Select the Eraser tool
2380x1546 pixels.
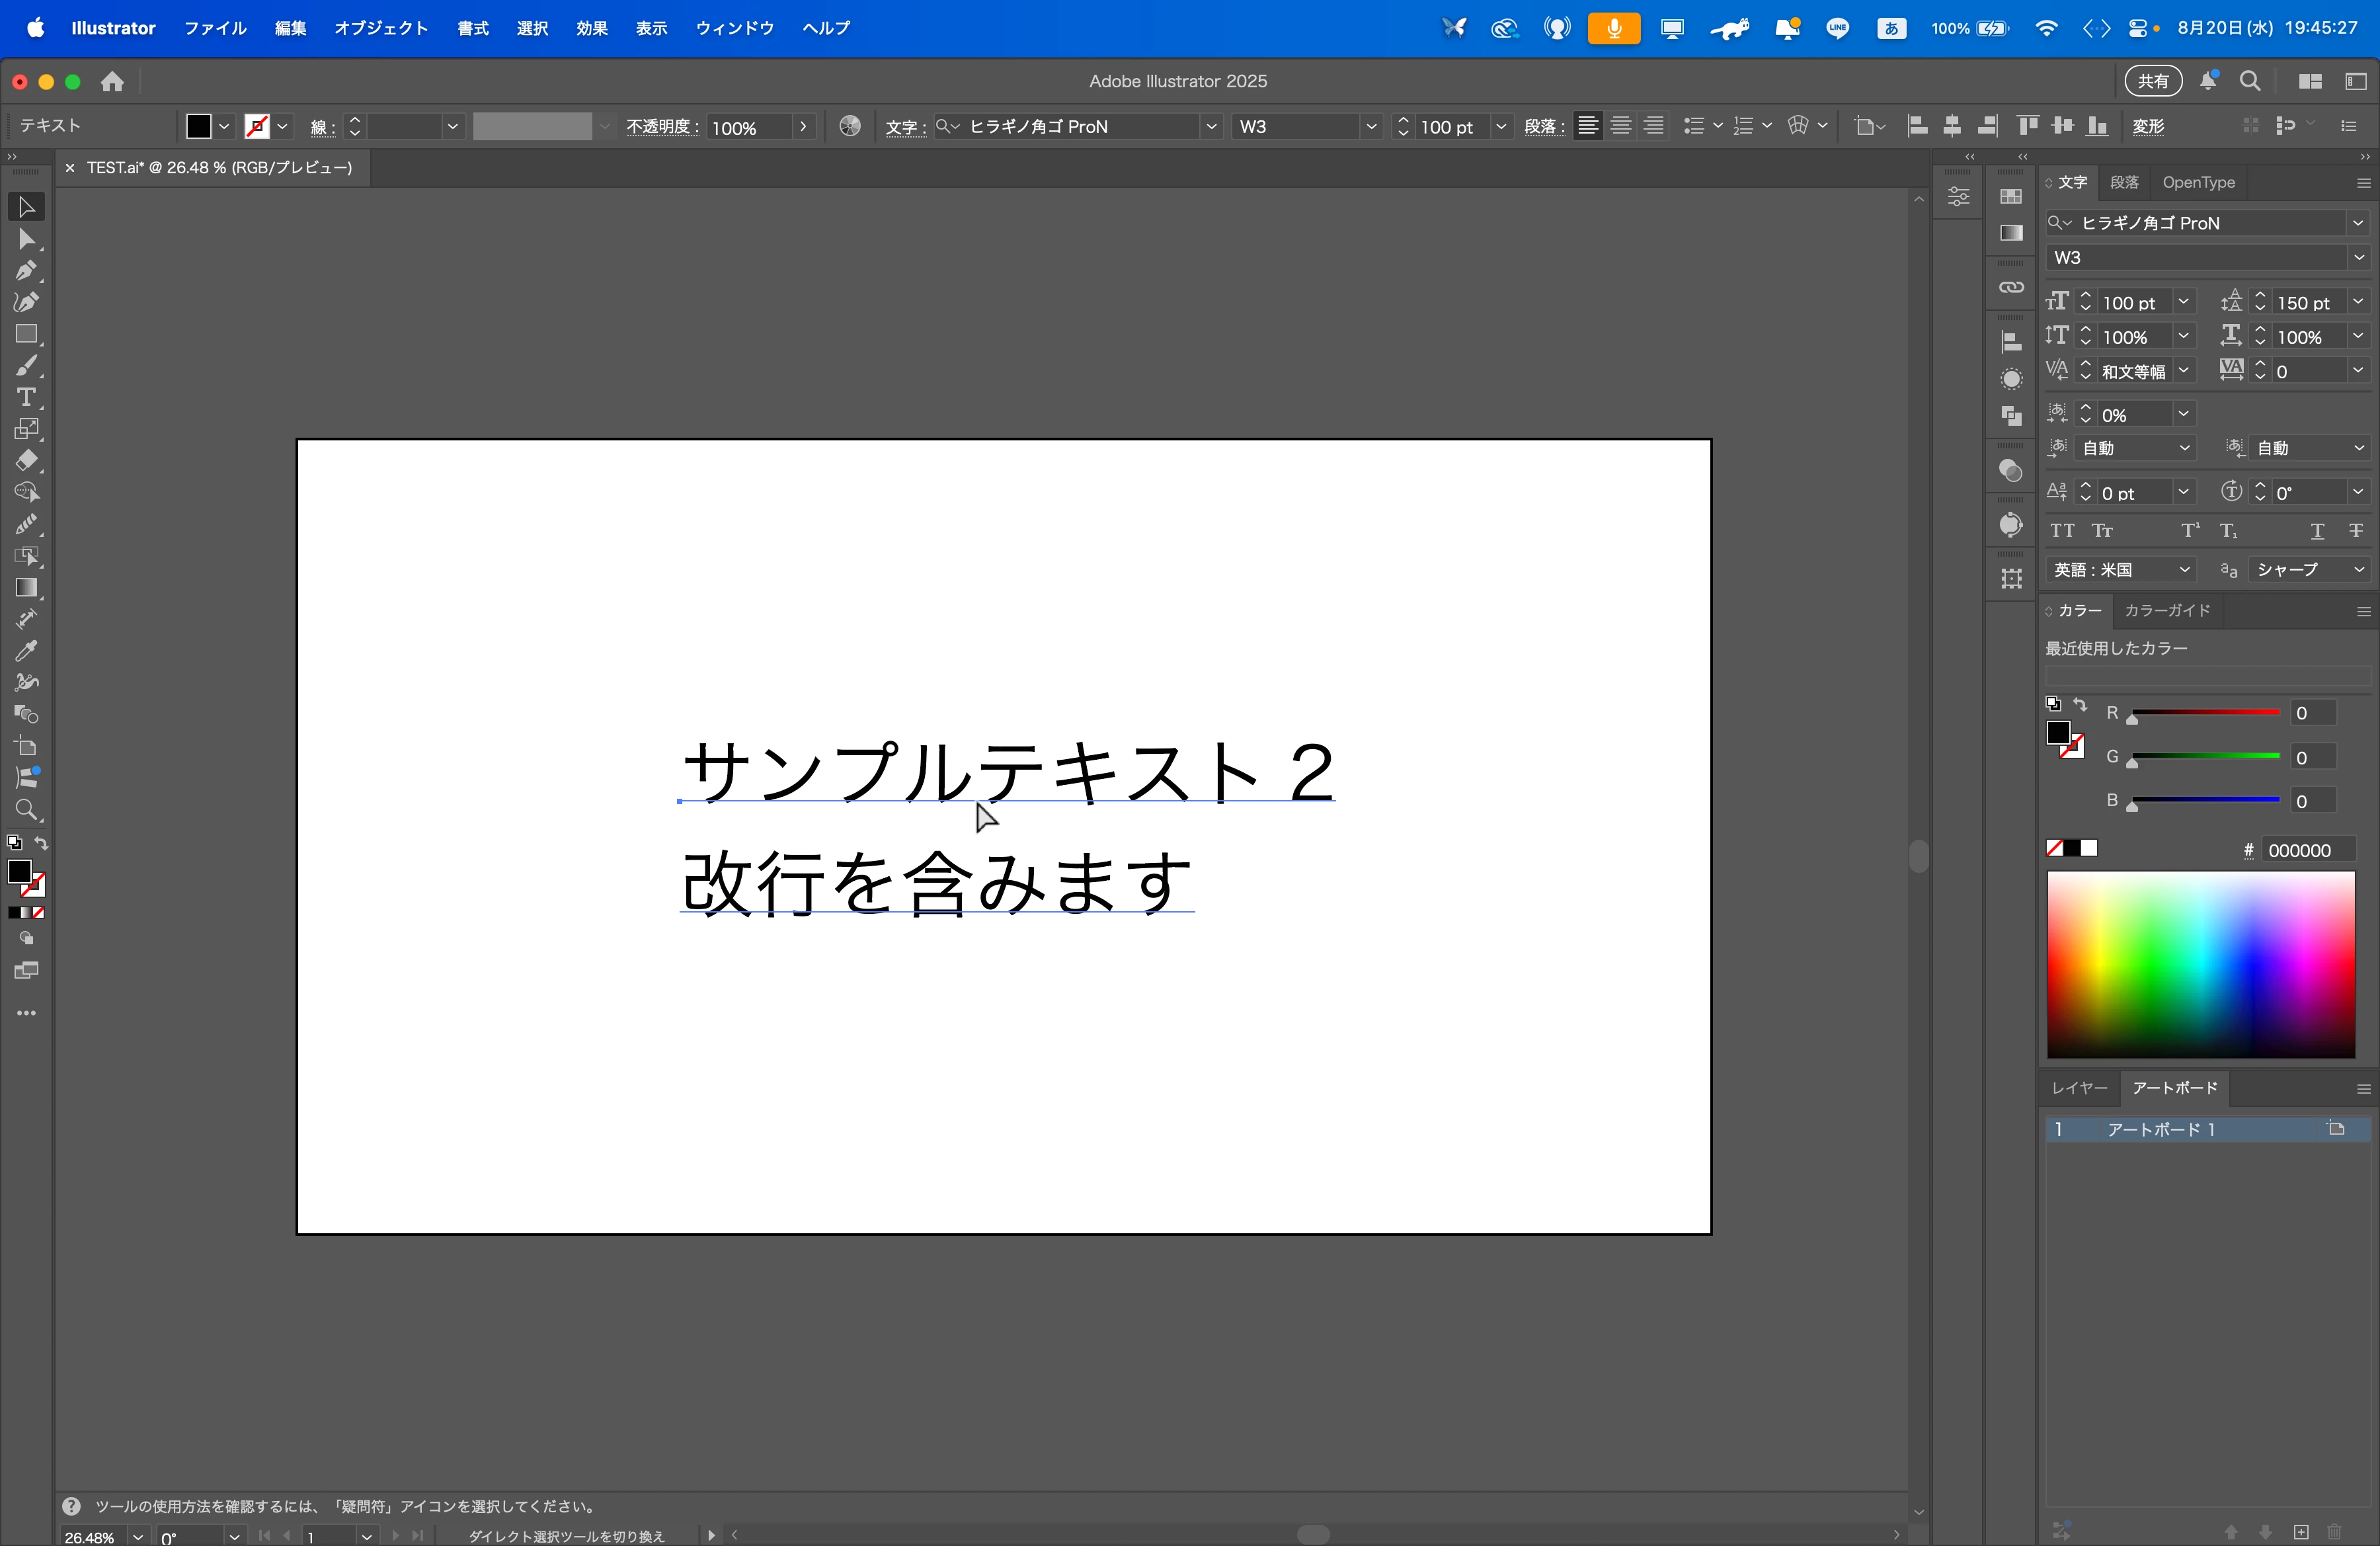tap(26, 461)
